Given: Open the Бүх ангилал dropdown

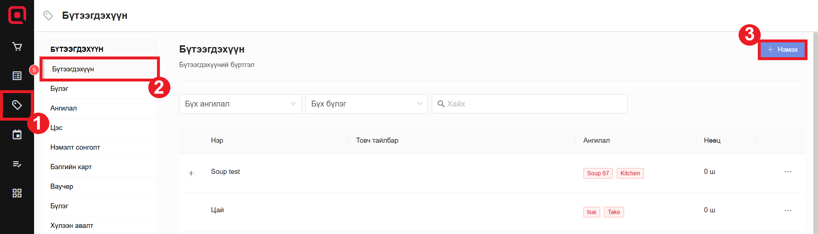Looking at the screenshot, I should pyautogui.click(x=240, y=104).
